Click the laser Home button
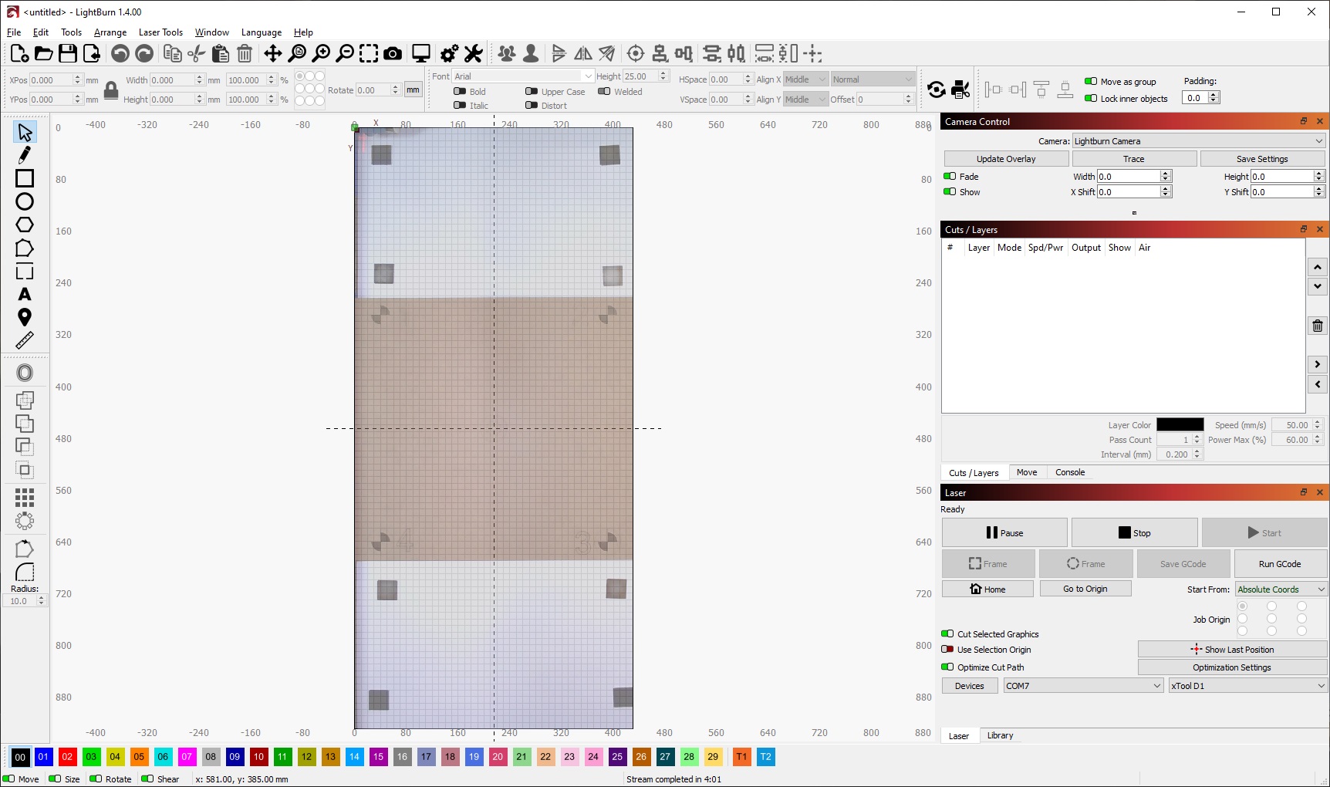Viewport: 1330px width, 787px height. pyautogui.click(x=987, y=589)
